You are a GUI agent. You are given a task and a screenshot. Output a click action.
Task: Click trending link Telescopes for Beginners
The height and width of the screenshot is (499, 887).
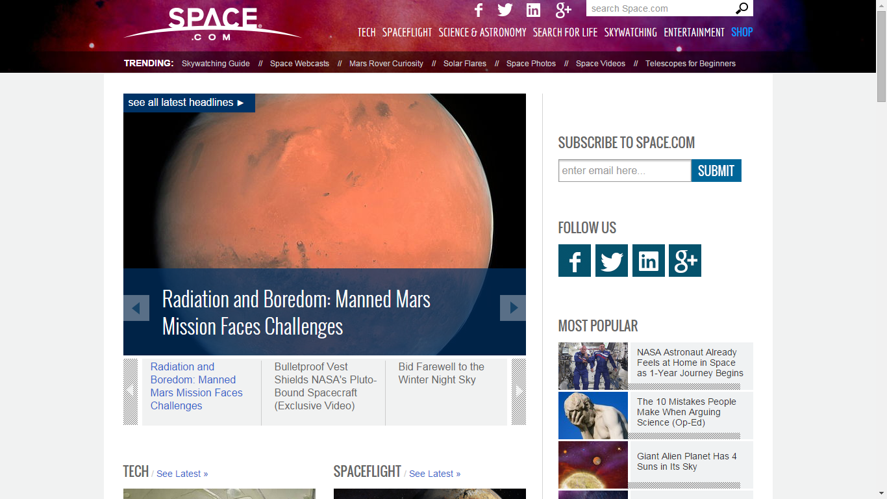click(690, 64)
